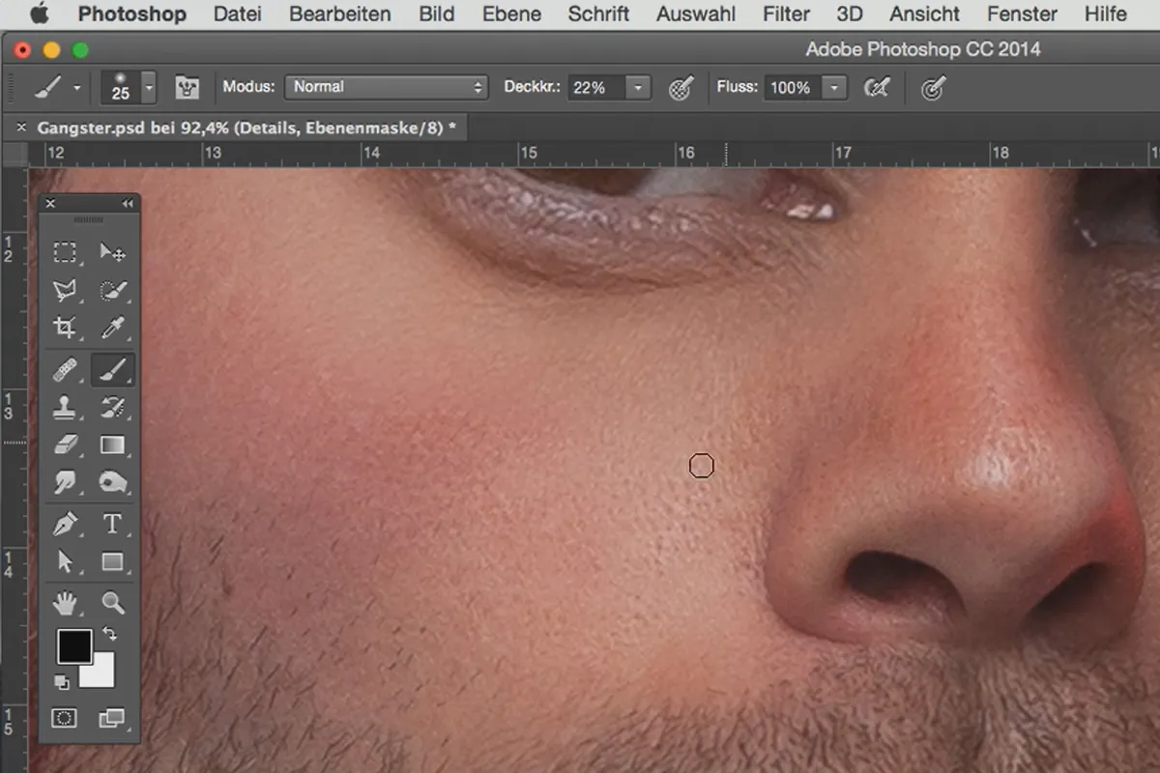Screen dimensions: 1160x773
Task: Select the Gradient tool
Action: [x=113, y=444]
